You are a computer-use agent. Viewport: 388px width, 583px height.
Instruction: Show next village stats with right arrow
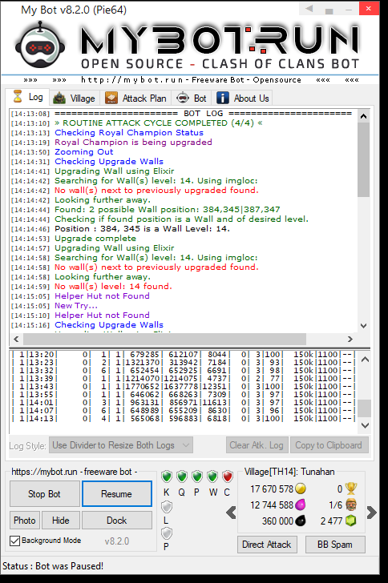coord(372,513)
